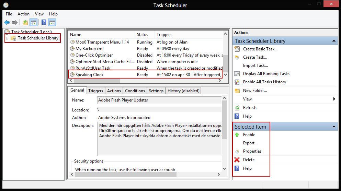
Task: Select the Optimize Start Menu Cache Fil... task row
Action: [x=145, y=62]
